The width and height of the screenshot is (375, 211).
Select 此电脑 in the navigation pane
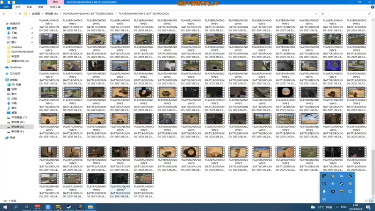14,80
